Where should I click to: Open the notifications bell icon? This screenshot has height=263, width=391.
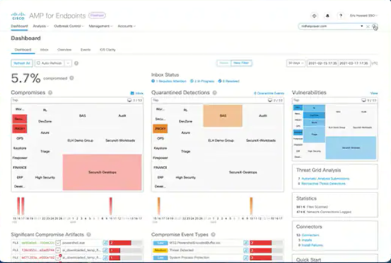(x=327, y=16)
